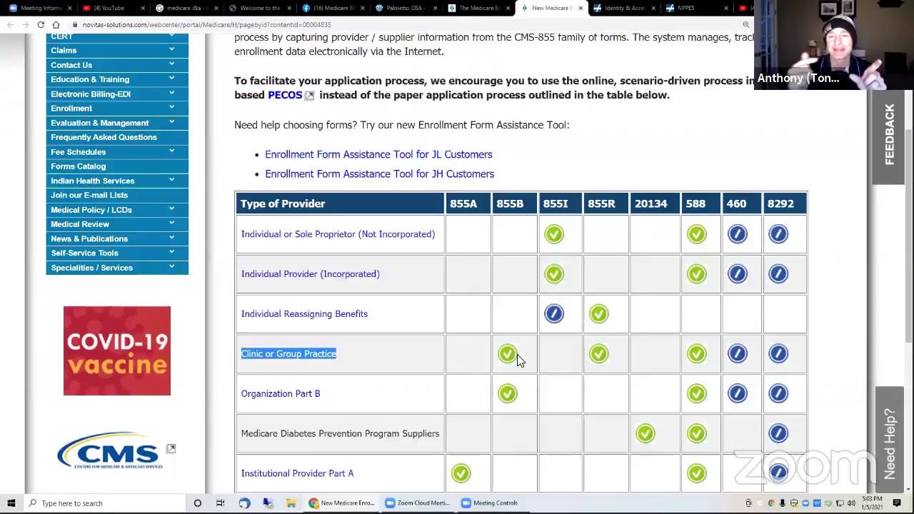Expand the Claims menu chevron
This screenshot has width=914, height=514.
171,50
